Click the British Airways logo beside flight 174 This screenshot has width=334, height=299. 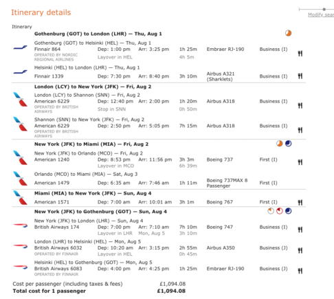[21, 226]
